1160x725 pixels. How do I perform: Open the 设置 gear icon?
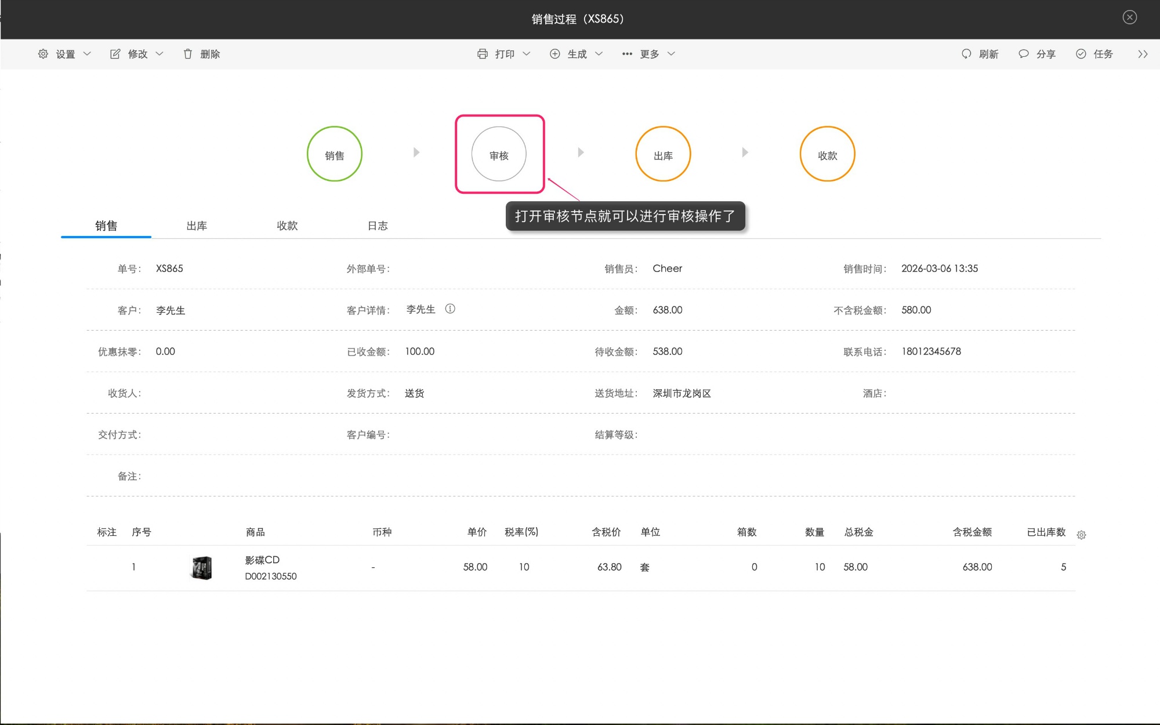[x=42, y=53]
